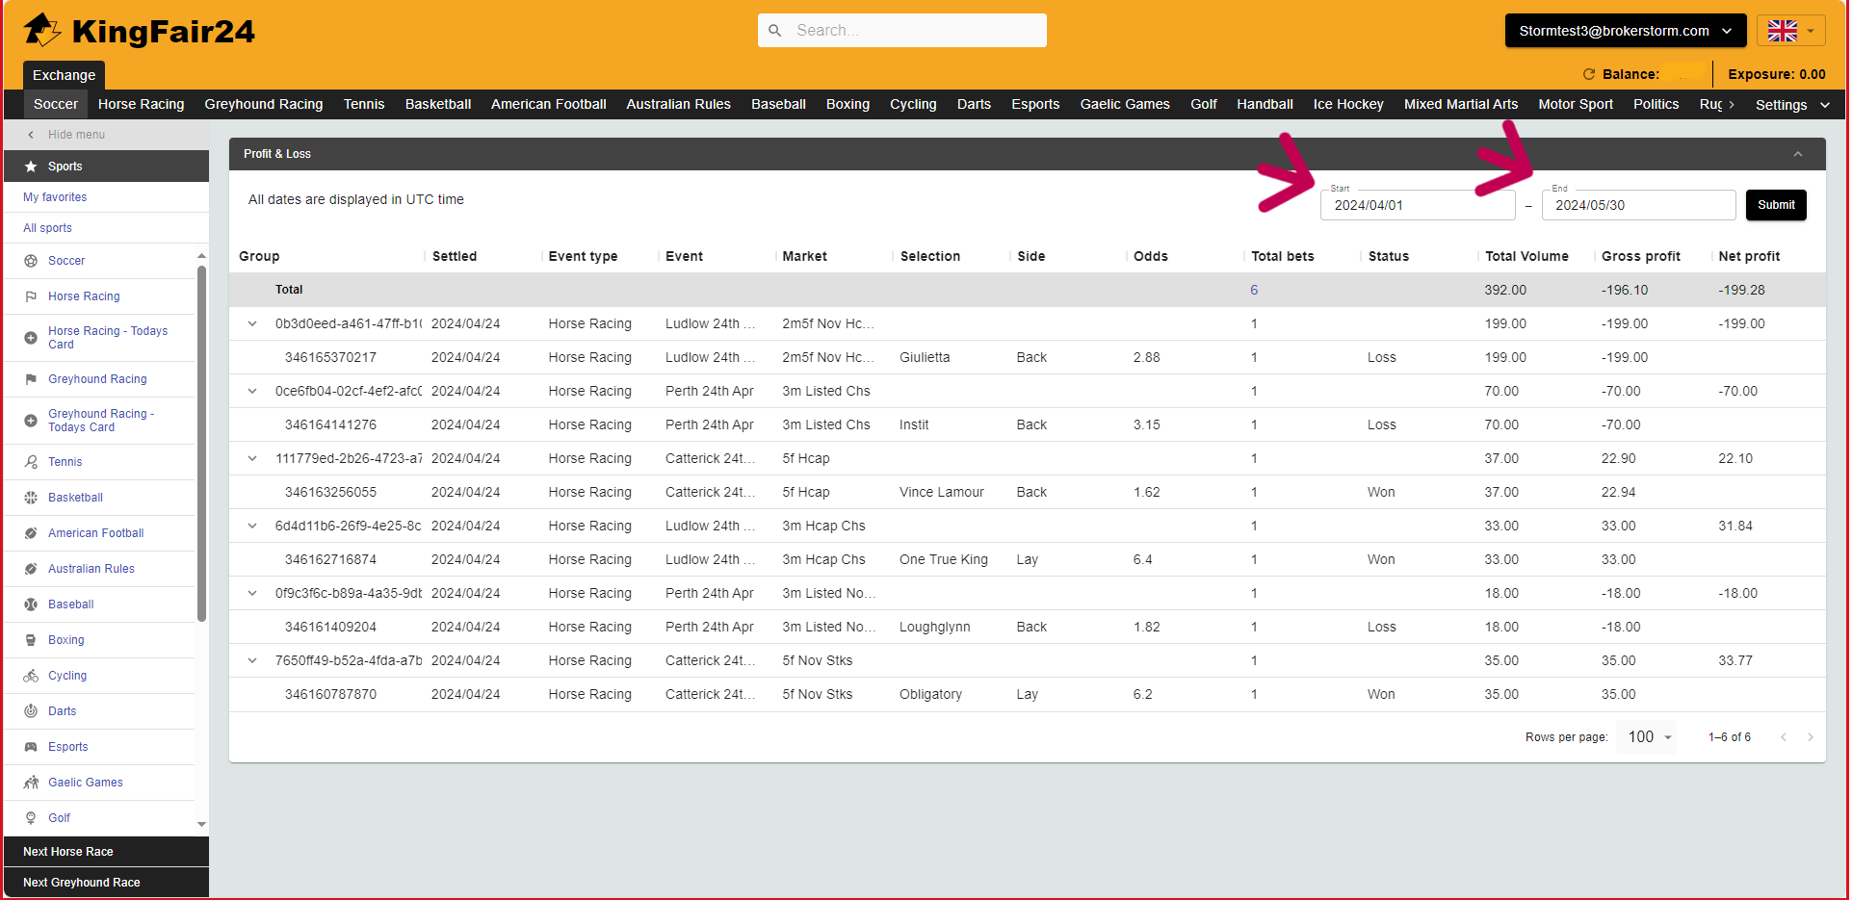Screen dimensions: 1852x900
Task: Submit the date range
Action: coord(1776,205)
